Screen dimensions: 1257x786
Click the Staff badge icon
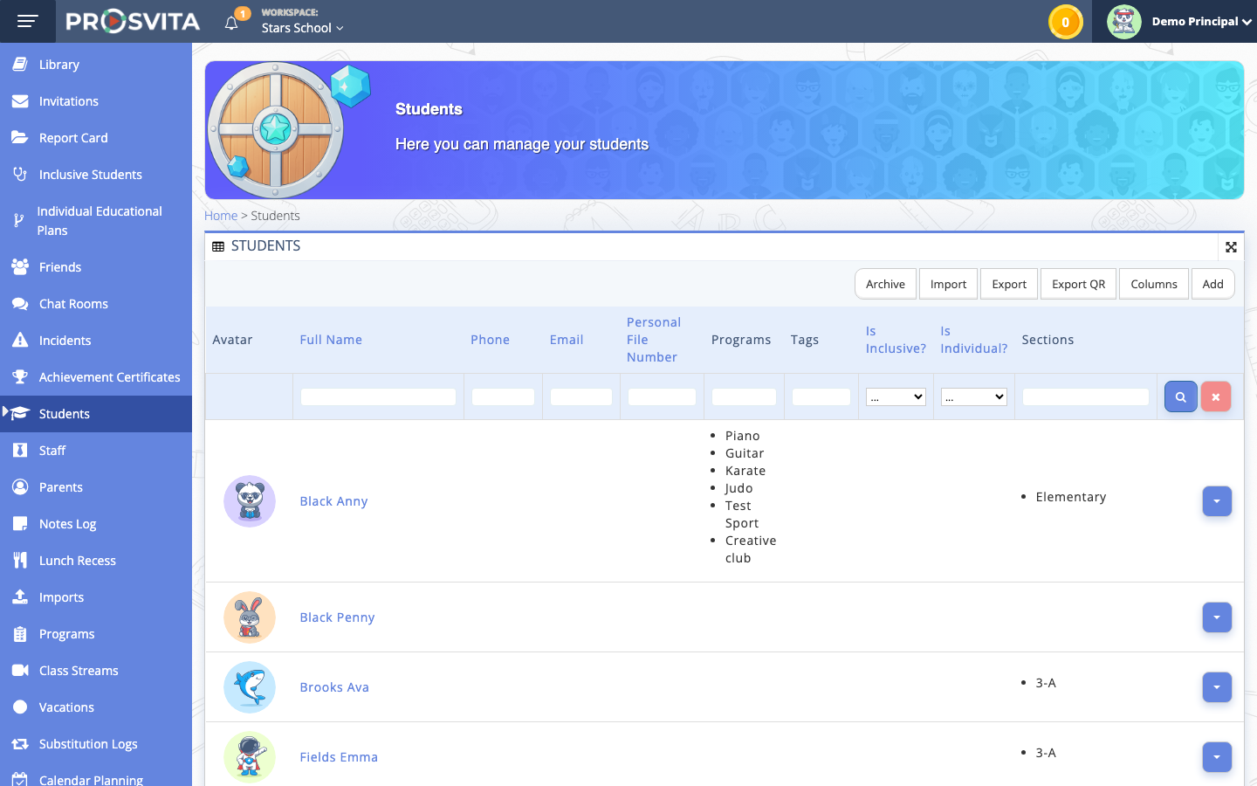tap(20, 451)
